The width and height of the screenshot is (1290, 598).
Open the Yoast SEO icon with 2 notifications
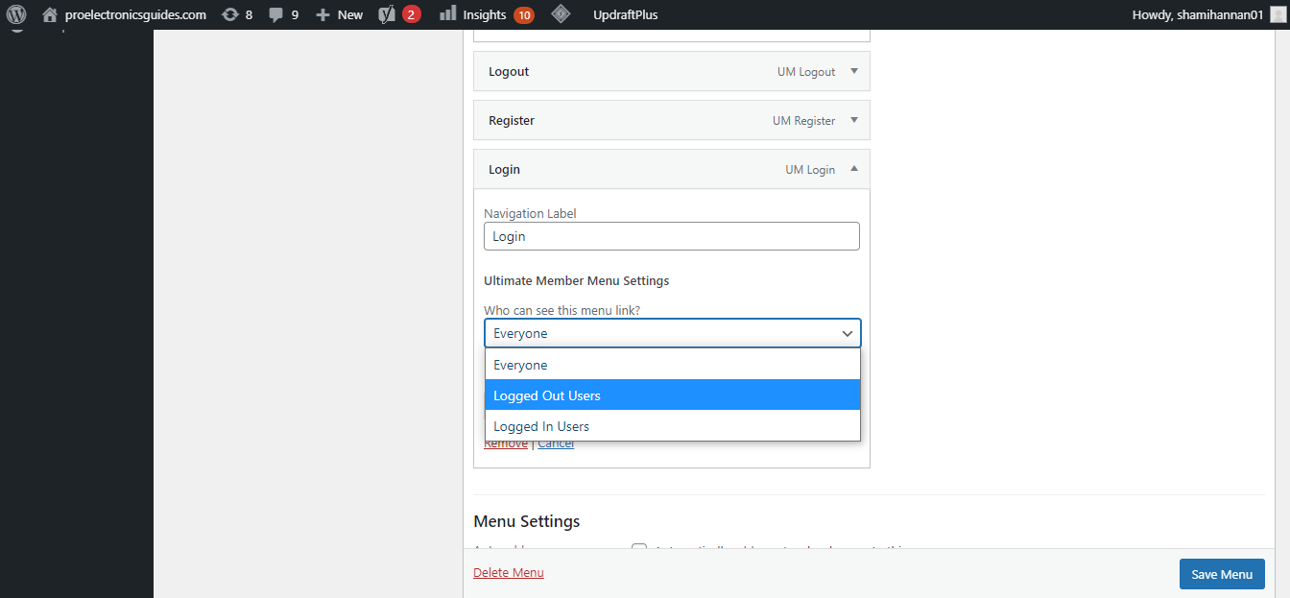click(387, 14)
